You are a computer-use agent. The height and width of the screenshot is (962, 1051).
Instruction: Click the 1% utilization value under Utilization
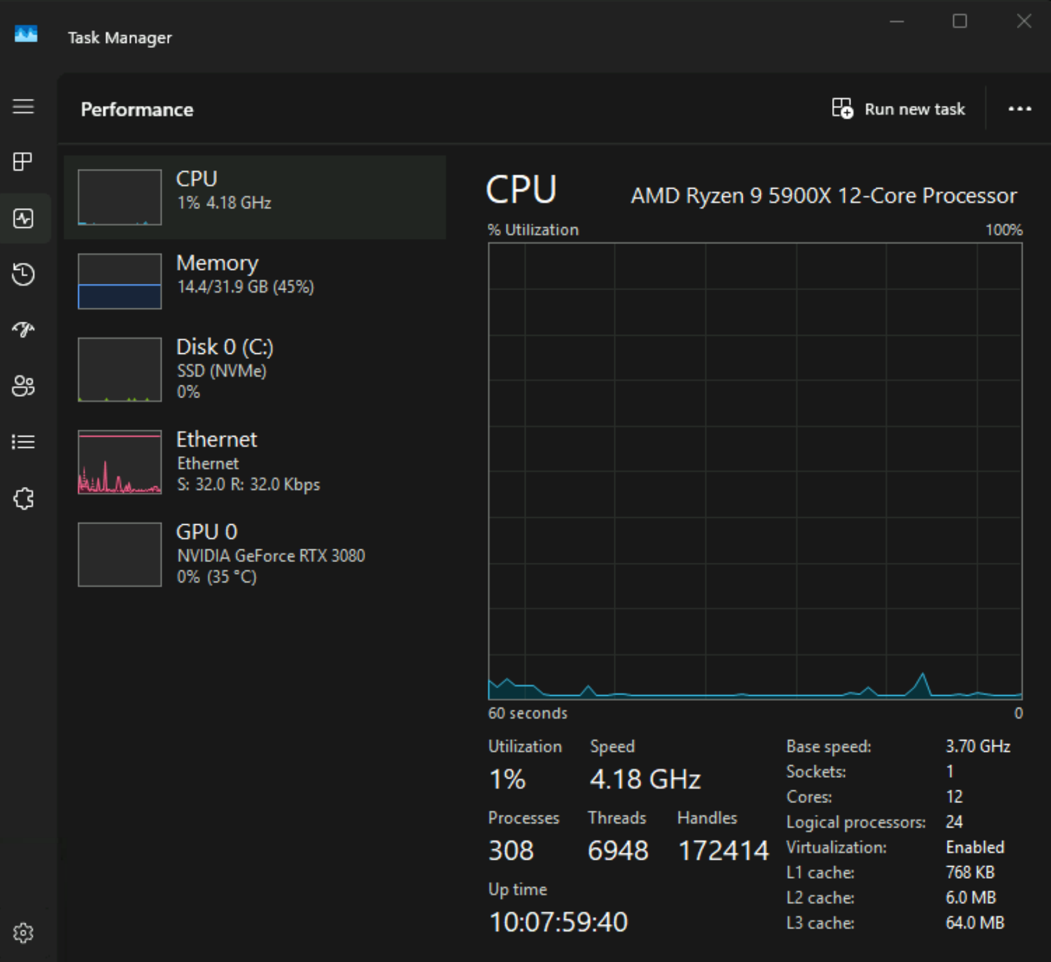point(507,779)
